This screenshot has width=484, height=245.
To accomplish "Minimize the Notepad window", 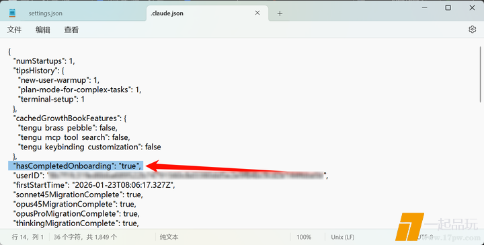I will tap(425, 7).
